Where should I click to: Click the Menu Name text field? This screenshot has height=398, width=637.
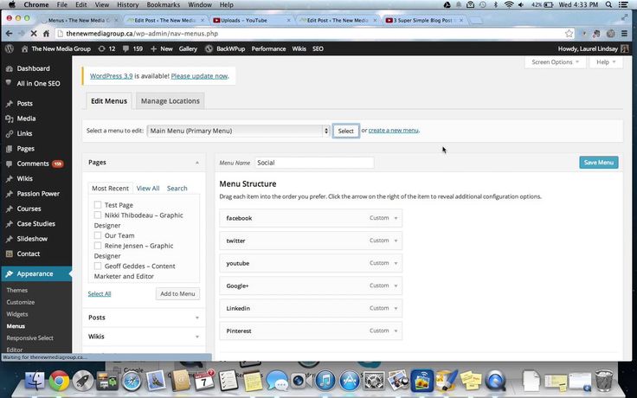pyautogui.click(x=314, y=163)
